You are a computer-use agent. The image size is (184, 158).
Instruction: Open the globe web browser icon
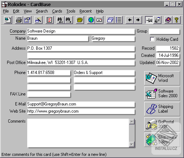point(91,20)
